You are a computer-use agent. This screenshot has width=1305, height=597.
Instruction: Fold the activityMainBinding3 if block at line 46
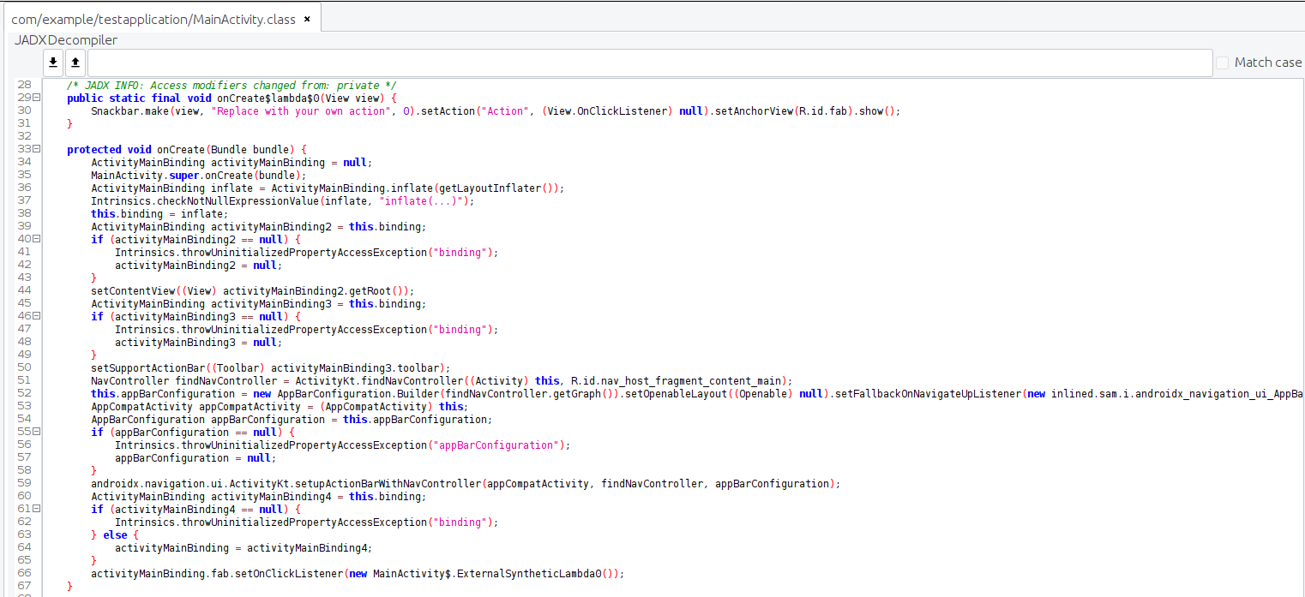pyautogui.click(x=36, y=317)
